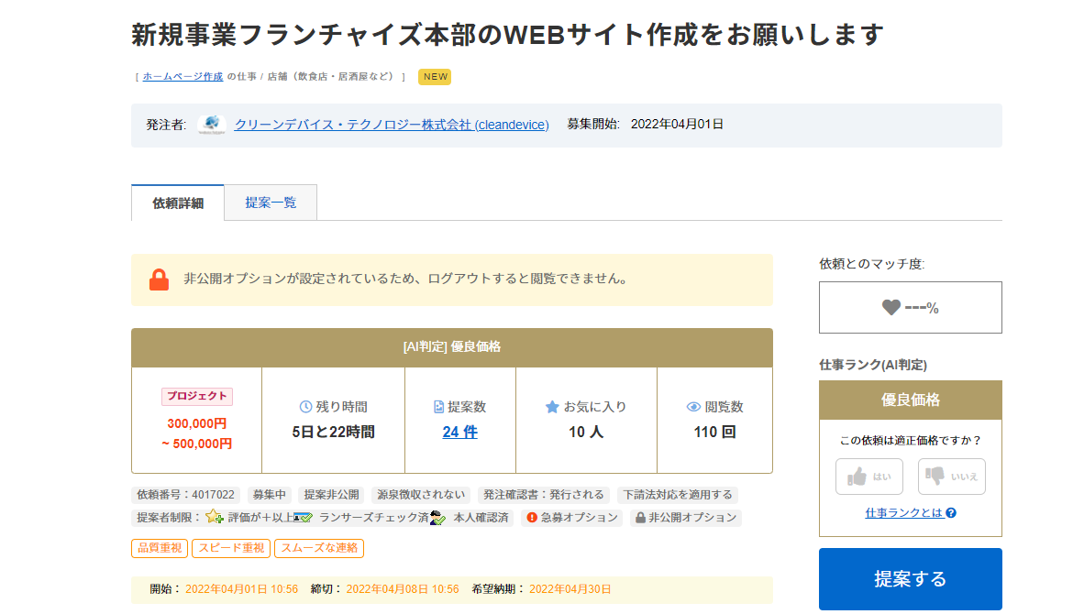Click the orange lock icon in notice

[159, 280]
